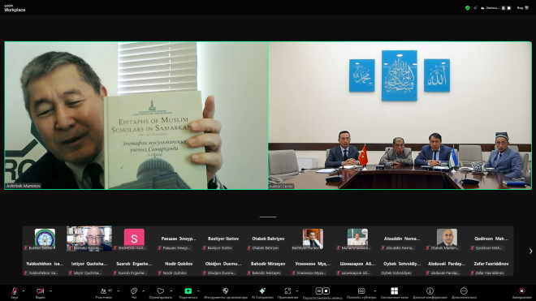
Task: Stop the recording in the top bar
Action: pos(509,8)
